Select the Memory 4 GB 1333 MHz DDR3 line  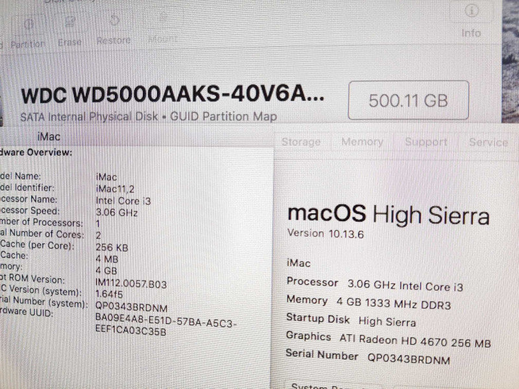tap(368, 302)
